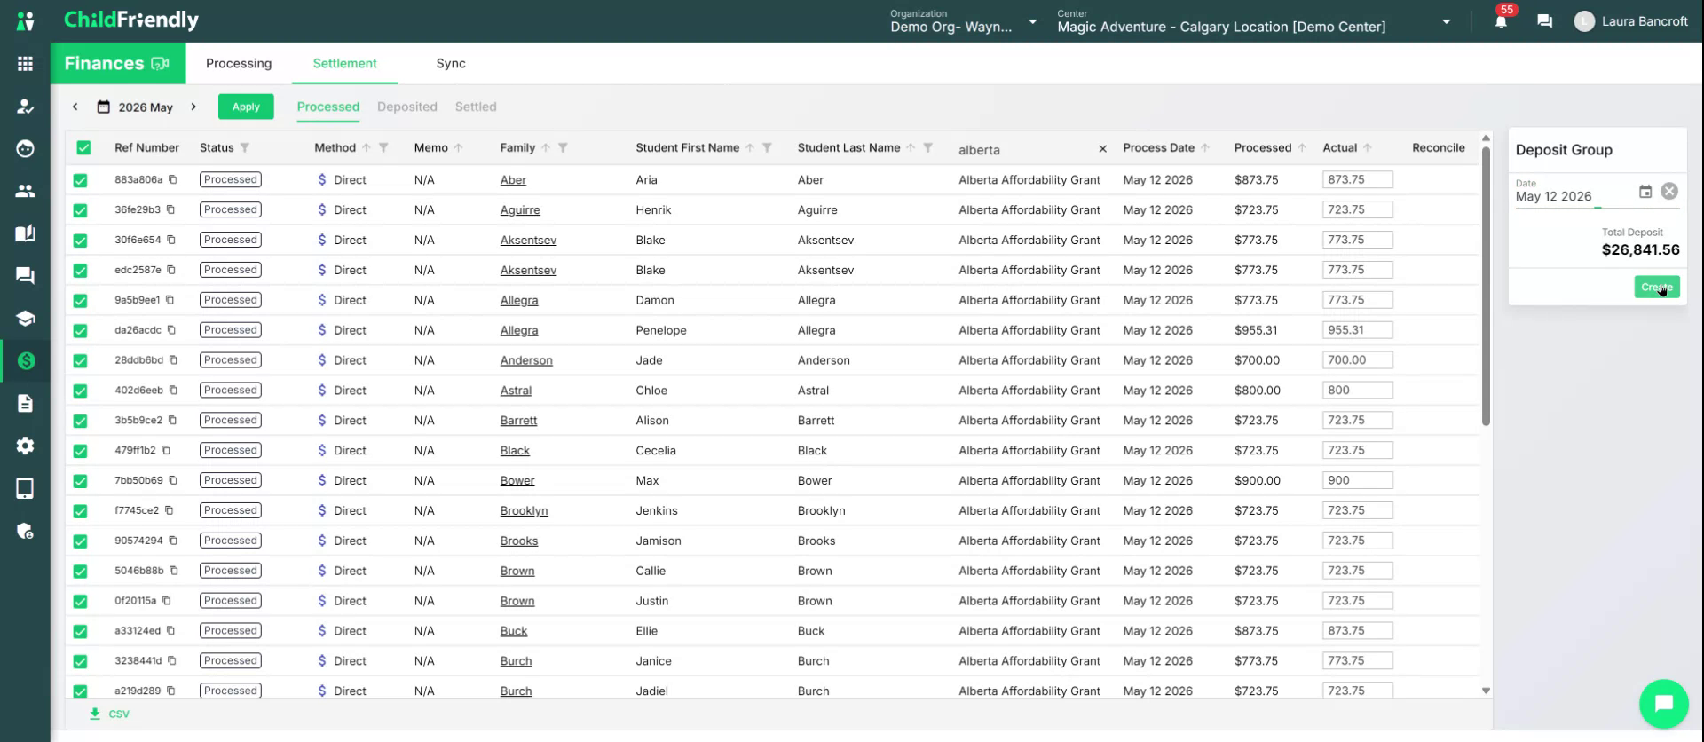This screenshot has height=742, width=1704.
Task: Toggle the select-all header checkbox
Action: [83, 148]
